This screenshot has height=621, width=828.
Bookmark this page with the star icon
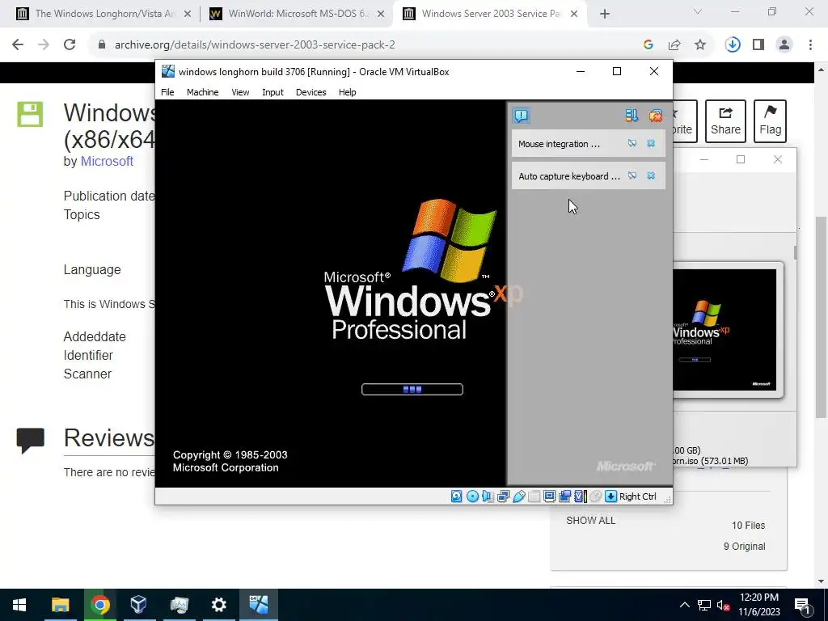point(700,45)
